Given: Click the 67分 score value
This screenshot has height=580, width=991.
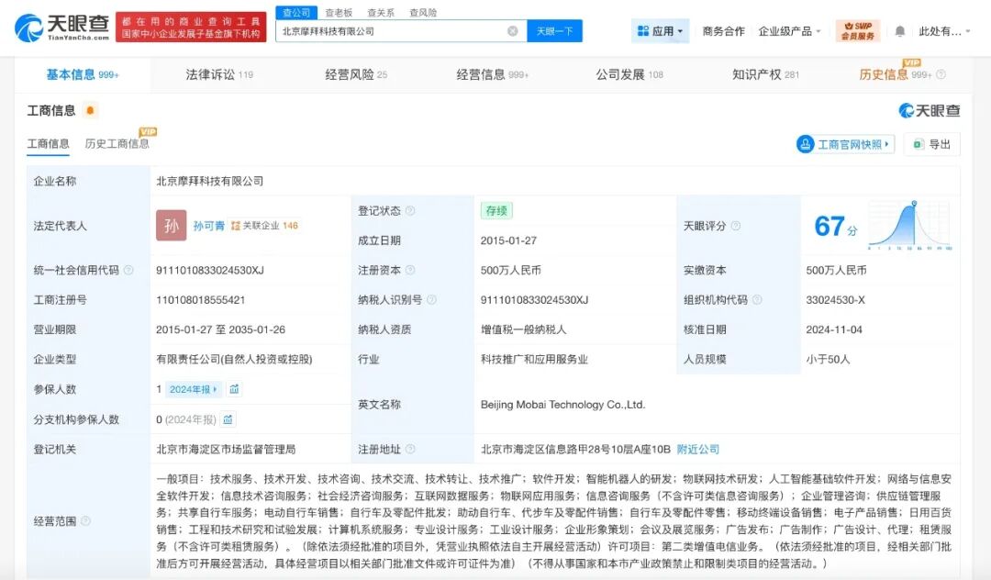Looking at the screenshot, I should pyautogui.click(x=836, y=226).
